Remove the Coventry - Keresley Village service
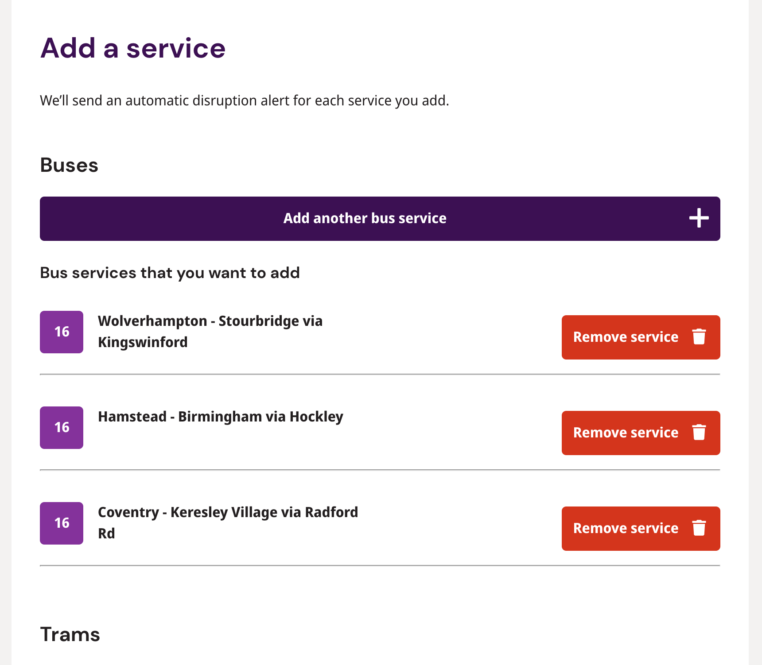 pos(641,529)
